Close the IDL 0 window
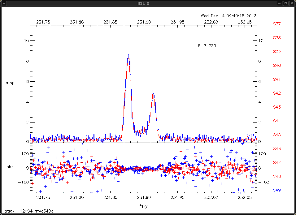The image size is (296, 215). (292, 3)
